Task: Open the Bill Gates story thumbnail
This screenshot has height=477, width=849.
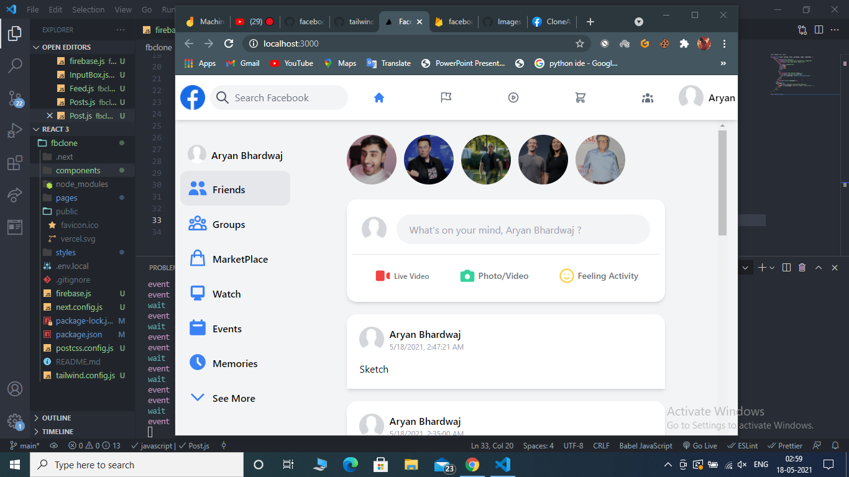Action: point(600,160)
